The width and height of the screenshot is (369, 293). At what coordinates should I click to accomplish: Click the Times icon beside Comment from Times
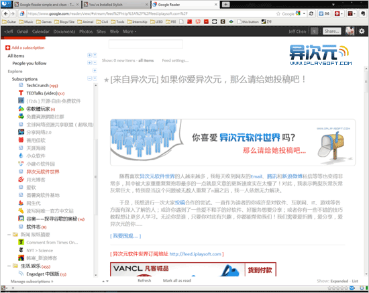[x=21, y=242]
